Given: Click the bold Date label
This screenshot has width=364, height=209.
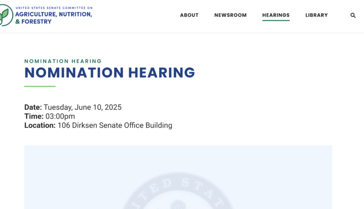Looking at the screenshot, I should [x=33, y=107].
